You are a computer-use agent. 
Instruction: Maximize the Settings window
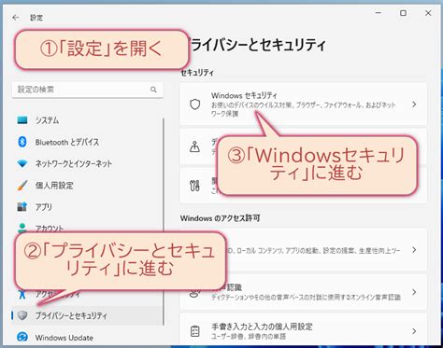(403, 13)
